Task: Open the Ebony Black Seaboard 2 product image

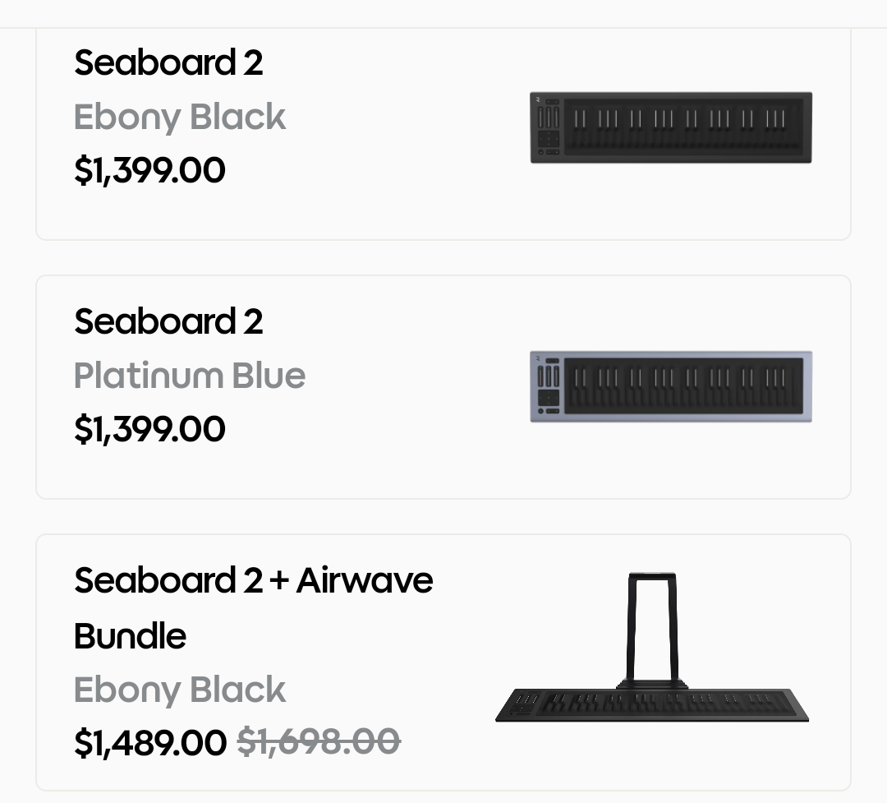Action: [x=671, y=127]
